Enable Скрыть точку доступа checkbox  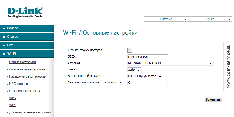tap(130, 50)
